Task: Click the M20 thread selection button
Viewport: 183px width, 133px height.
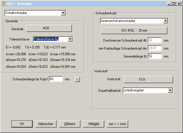Action: [x=49, y=28]
